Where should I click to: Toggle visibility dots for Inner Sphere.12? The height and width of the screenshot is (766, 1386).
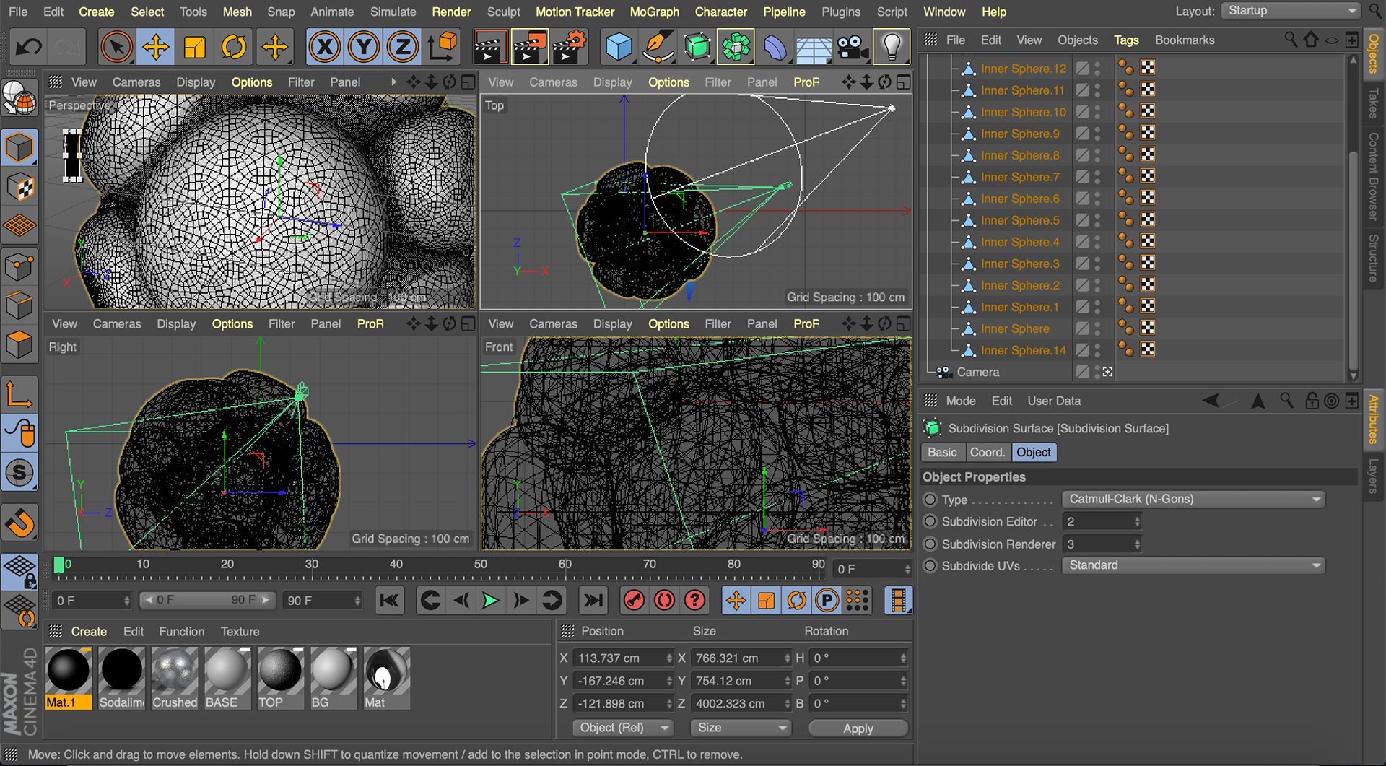click(1097, 69)
